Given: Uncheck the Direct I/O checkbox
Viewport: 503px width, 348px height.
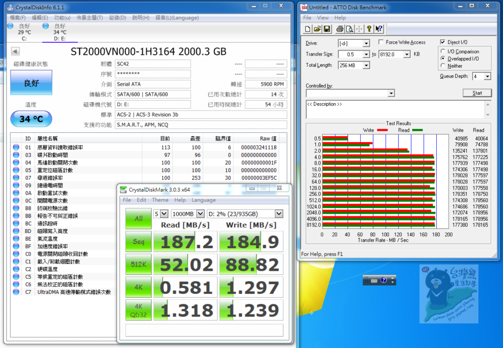Looking at the screenshot, I should click(443, 42).
